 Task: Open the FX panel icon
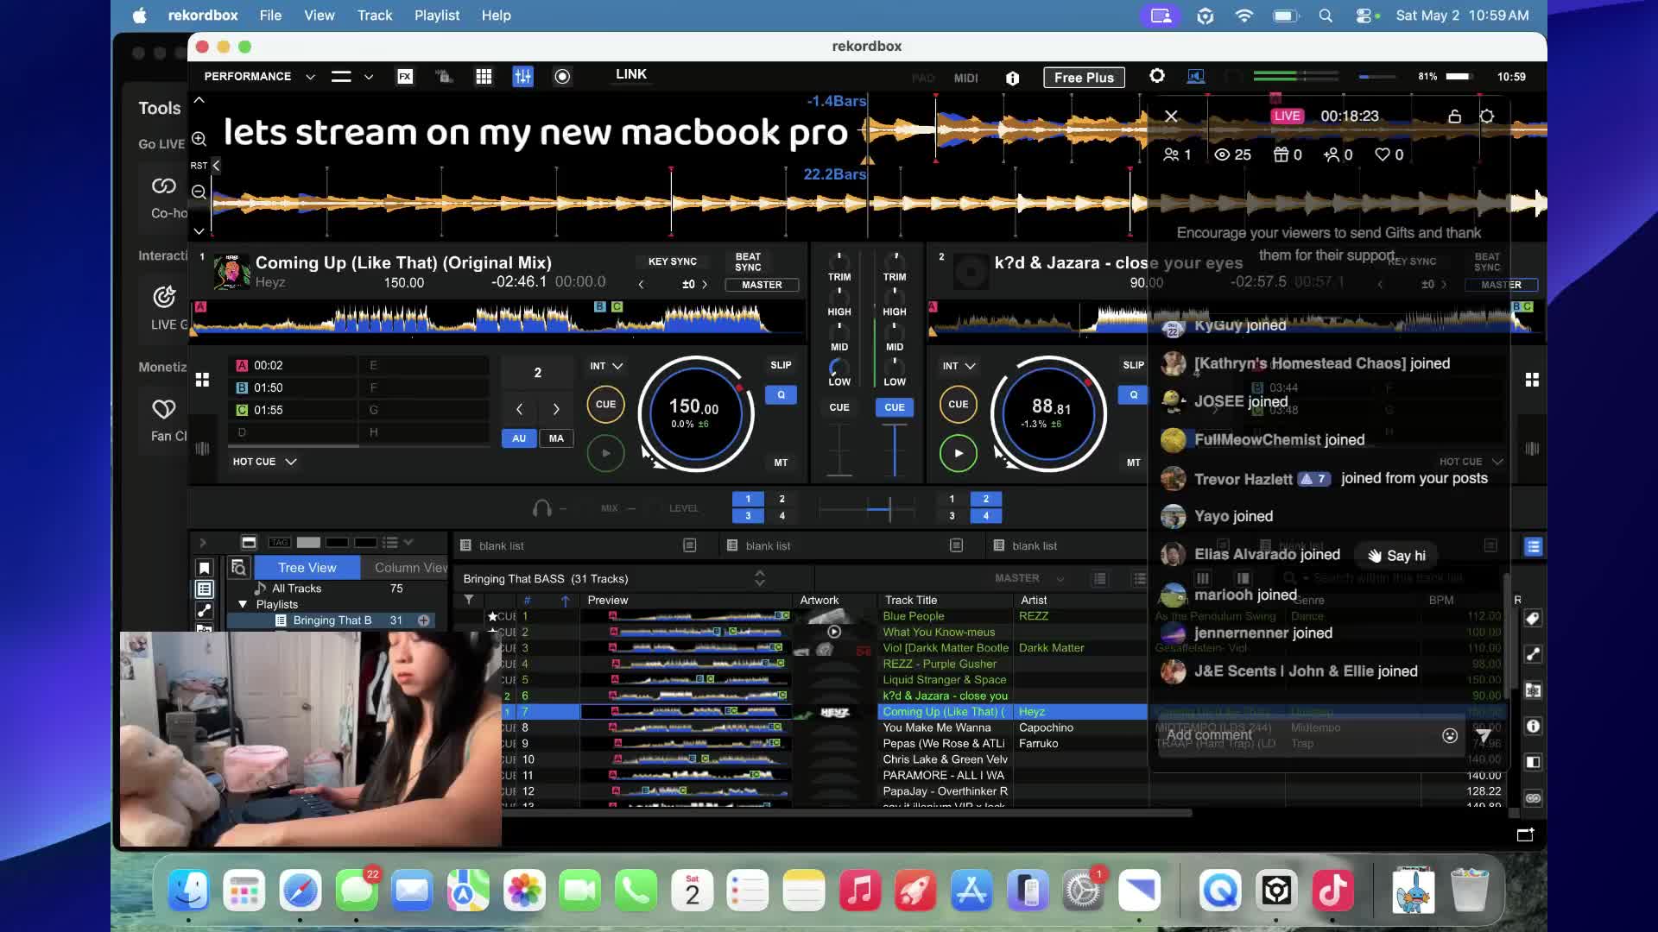tap(405, 77)
